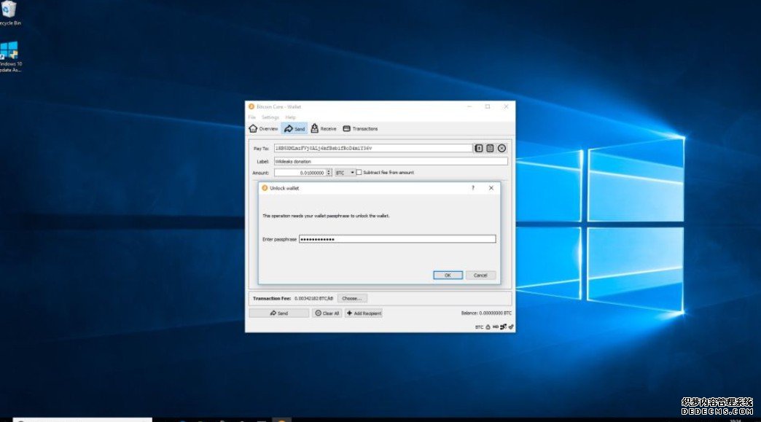Open the Settings menu
Viewport: 761px width, 422px height.
click(x=270, y=117)
